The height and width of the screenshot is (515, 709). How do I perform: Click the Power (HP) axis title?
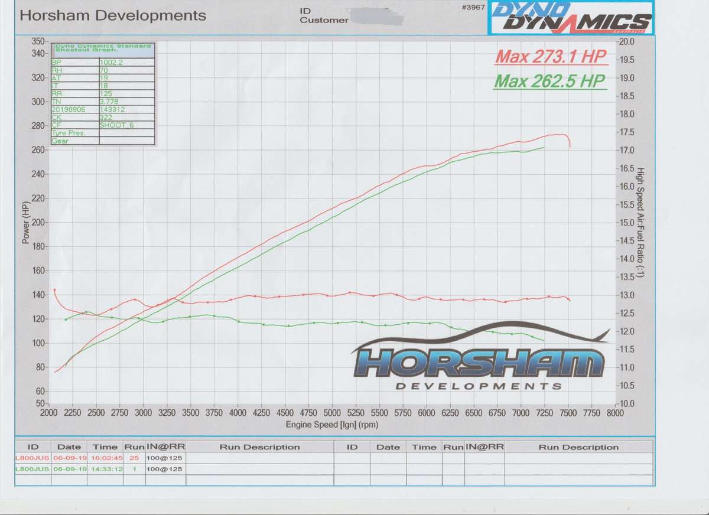point(25,223)
